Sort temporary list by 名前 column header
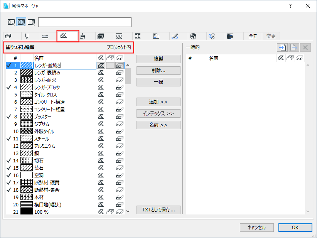This screenshot has height=238, width=317. 242,58
